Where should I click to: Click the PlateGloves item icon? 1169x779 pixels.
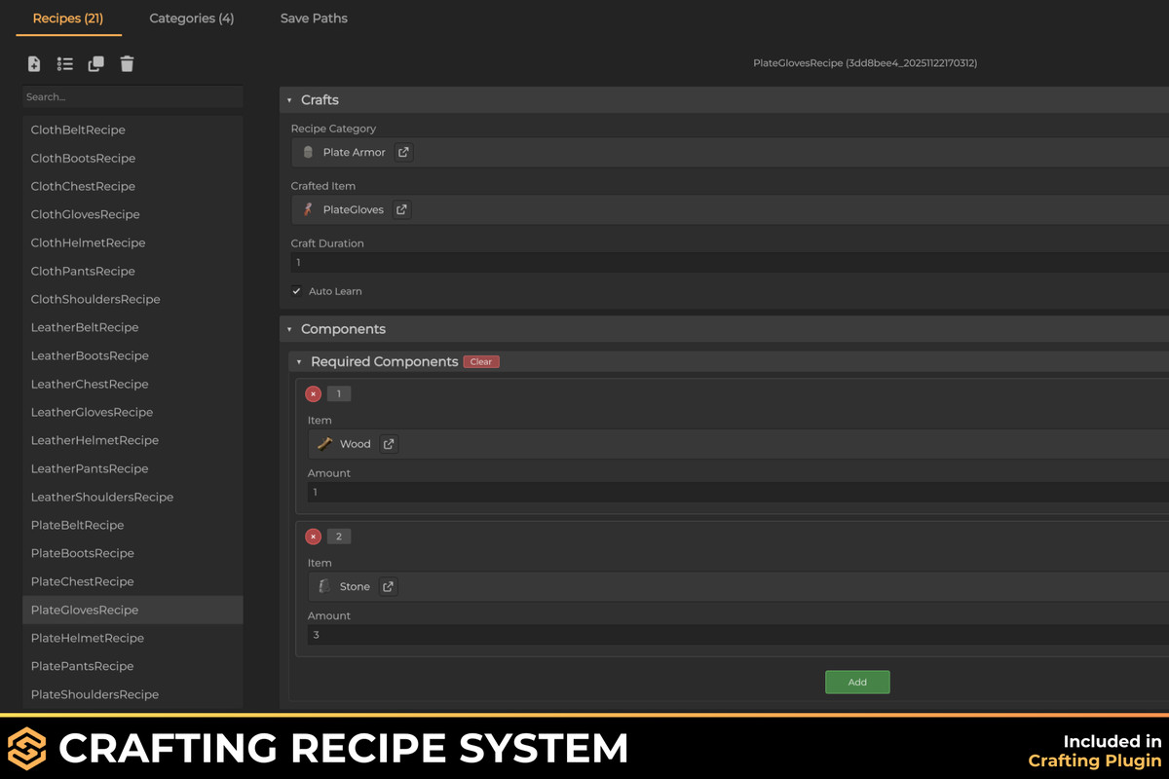click(x=308, y=209)
